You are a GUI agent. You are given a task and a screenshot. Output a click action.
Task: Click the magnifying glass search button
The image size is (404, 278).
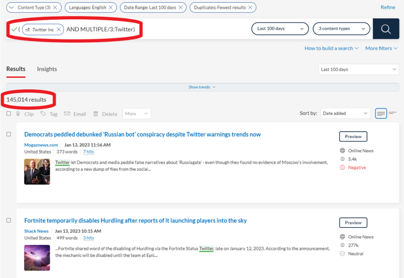pyautogui.click(x=386, y=29)
